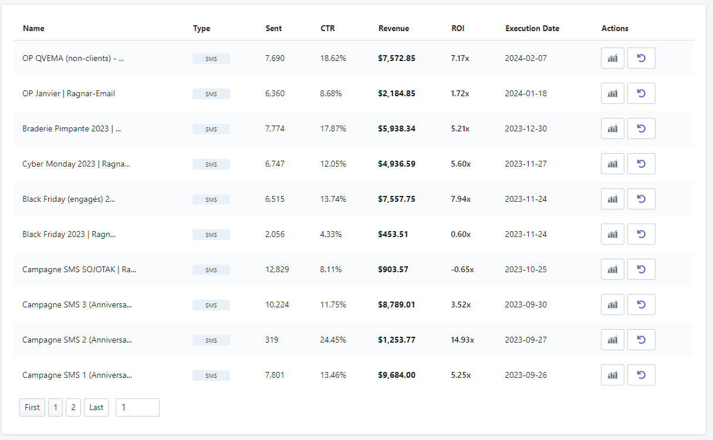Click the Execution Date column header
Image resolution: width=713 pixels, height=440 pixels.
coord(532,28)
